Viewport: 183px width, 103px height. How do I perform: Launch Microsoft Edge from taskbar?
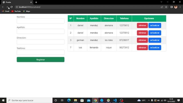click(x=69, y=100)
